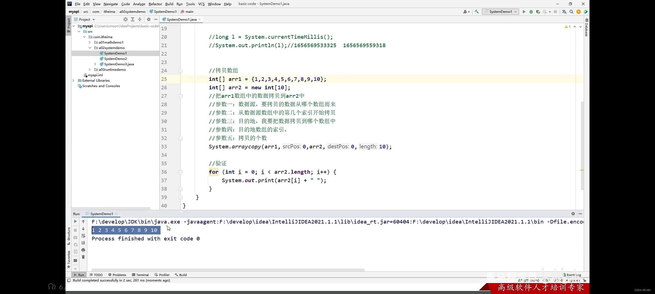
Task: Open the Refactor menu
Action: (x=155, y=4)
